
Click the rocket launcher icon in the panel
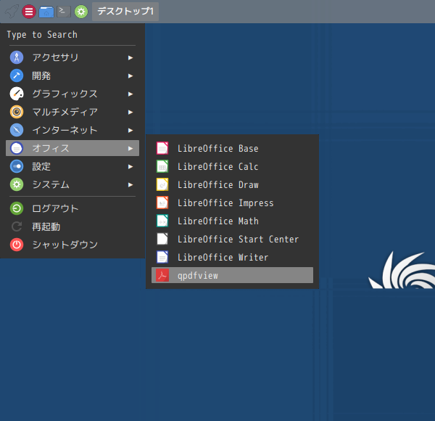coord(12,12)
